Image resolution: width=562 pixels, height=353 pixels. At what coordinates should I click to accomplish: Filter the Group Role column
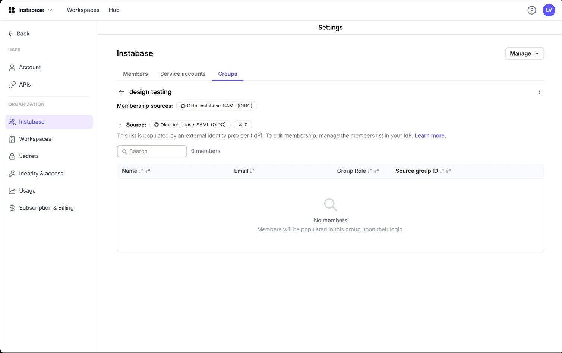377,171
